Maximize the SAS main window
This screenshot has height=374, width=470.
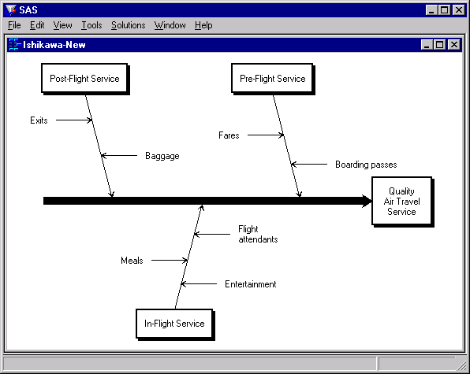(444, 10)
